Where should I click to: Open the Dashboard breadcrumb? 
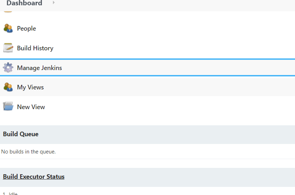pyautogui.click(x=24, y=3)
